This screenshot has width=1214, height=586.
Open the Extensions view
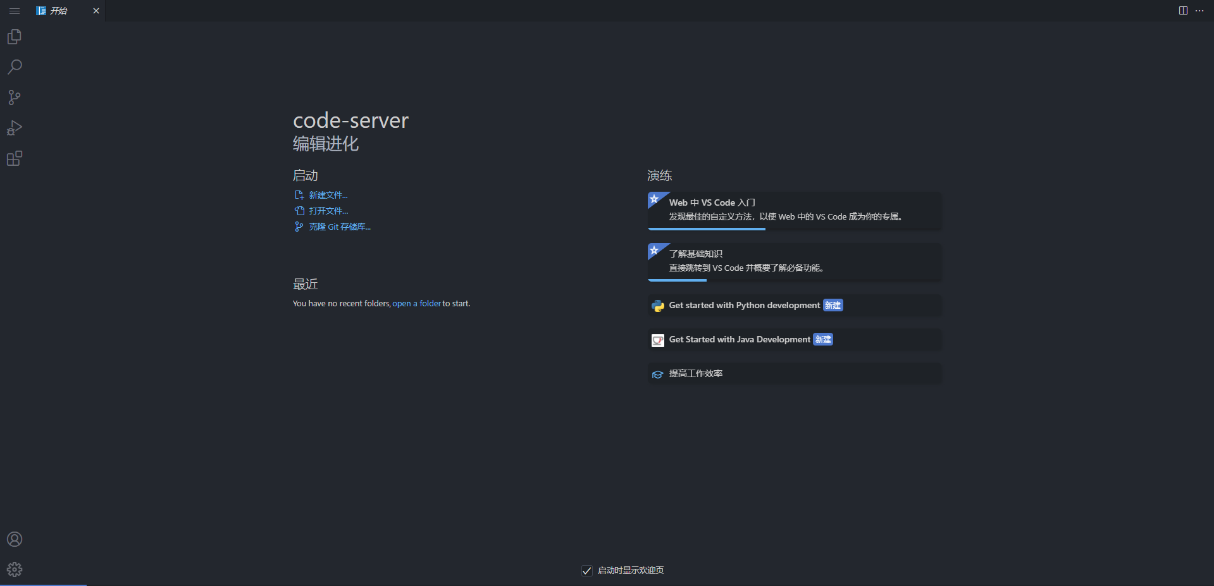(x=15, y=158)
